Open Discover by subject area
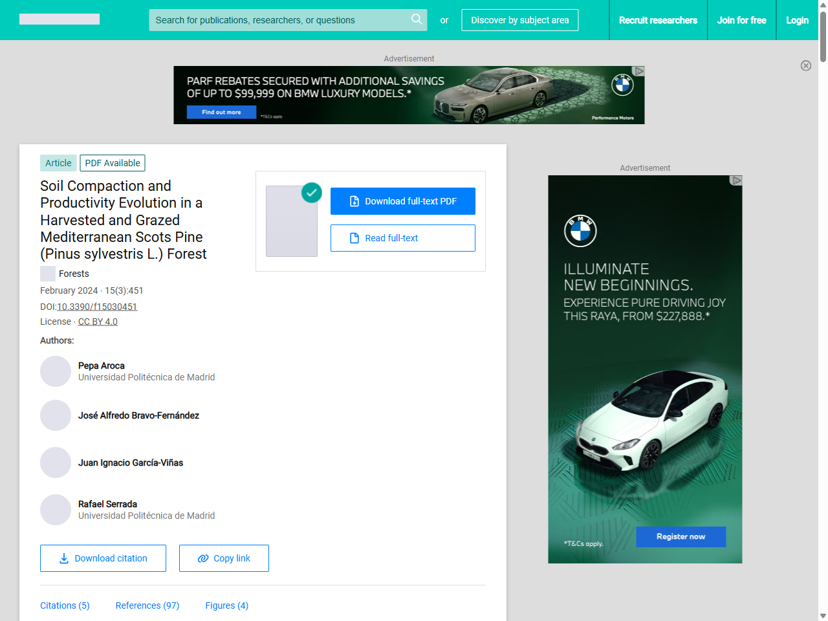The image size is (828, 621). [x=519, y=20]
